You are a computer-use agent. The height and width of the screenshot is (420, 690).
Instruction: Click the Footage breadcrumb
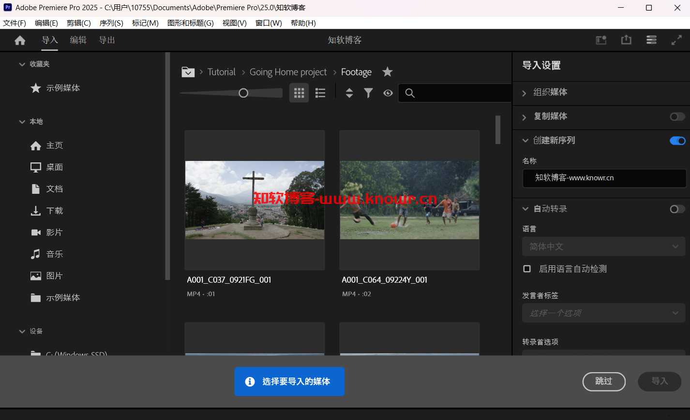coord(356,72)
